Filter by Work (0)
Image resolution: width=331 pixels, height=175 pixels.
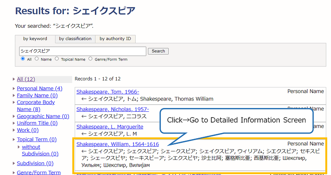[27, 130]
